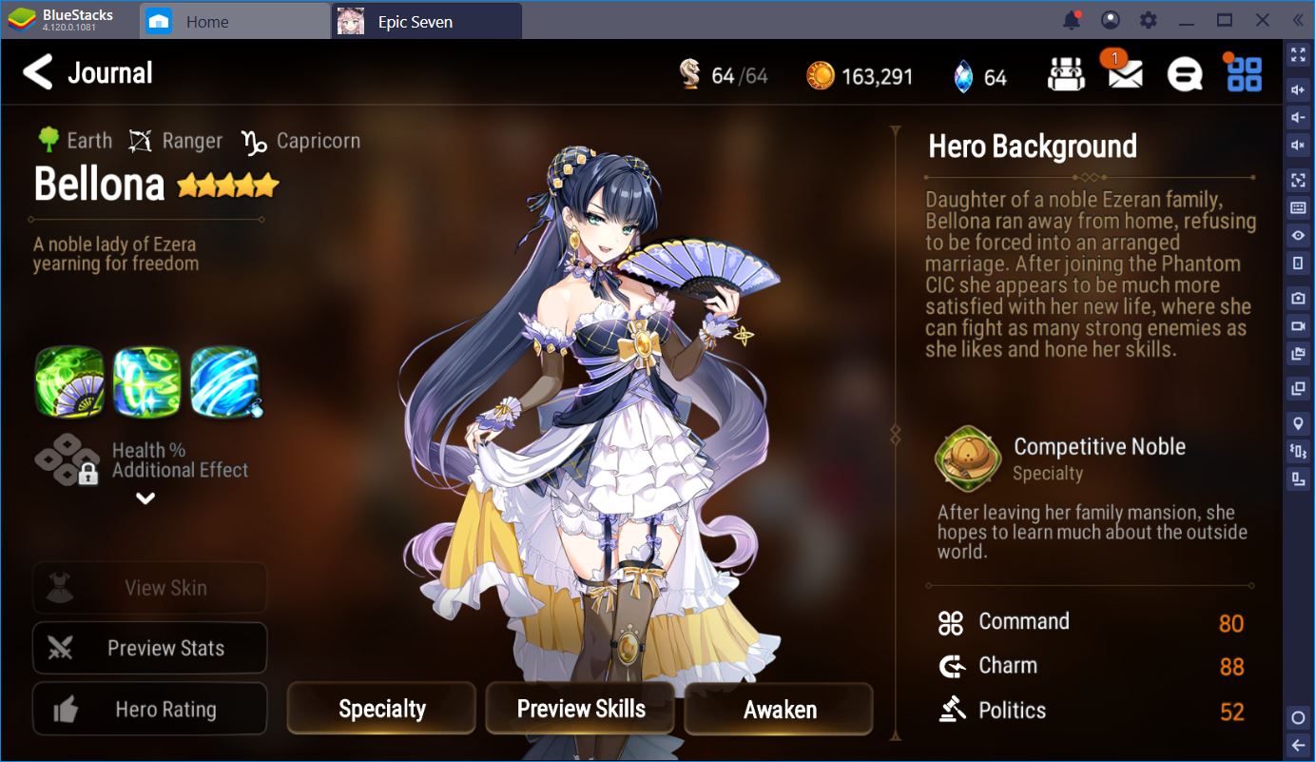Select Bellona's first fan skill icon
The image size is (1315, 762).
[69, 381]
